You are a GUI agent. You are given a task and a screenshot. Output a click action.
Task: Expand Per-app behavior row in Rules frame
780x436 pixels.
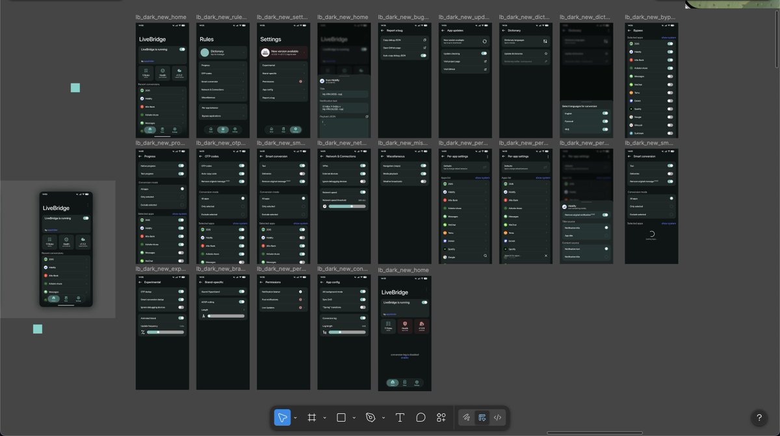tap(223, 107)
